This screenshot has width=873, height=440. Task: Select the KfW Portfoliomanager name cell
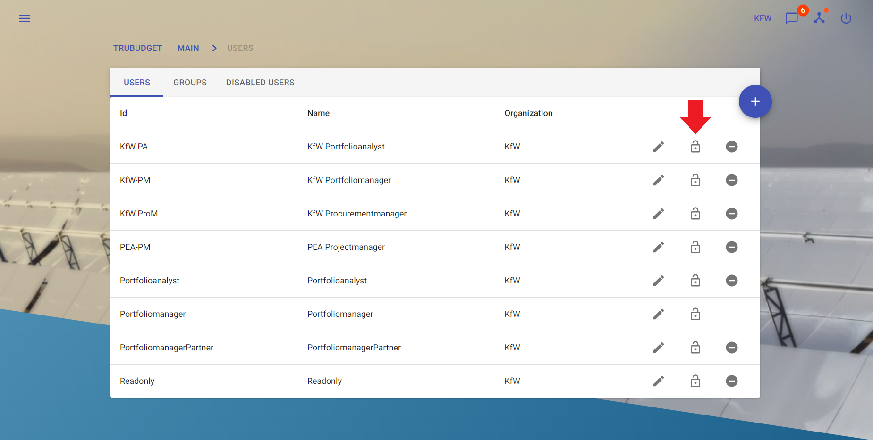coord(349,180)
